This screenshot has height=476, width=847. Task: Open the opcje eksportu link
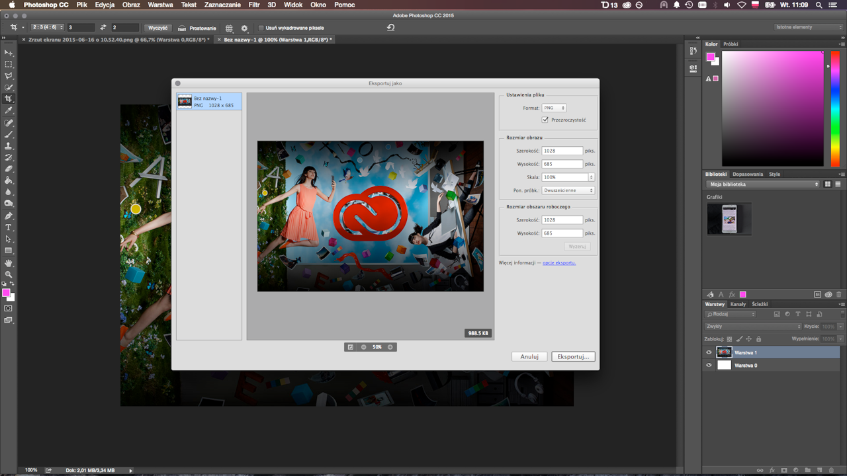559,262
